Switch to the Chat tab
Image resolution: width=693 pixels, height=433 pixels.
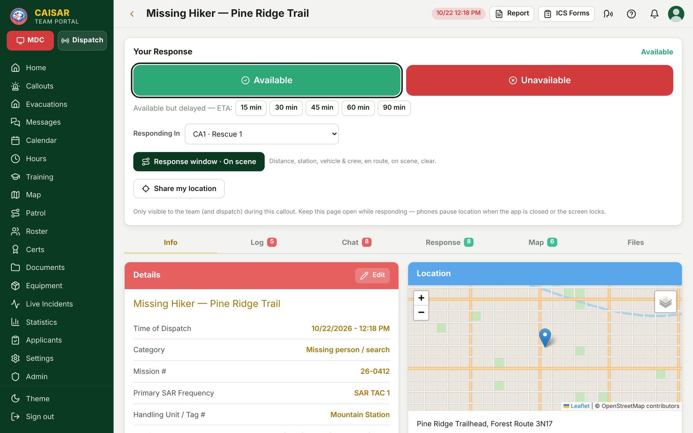(x=356, y=242)
